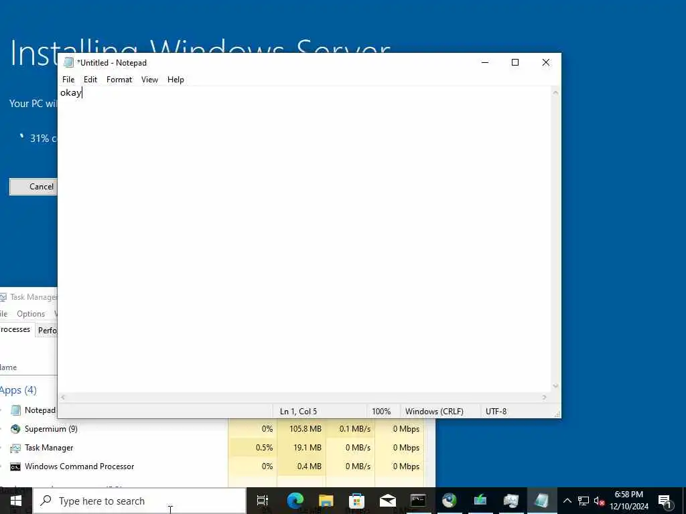686x514 pixels.
Task: Click Cancel in the Windows Server installer
Action: point(33,187)
